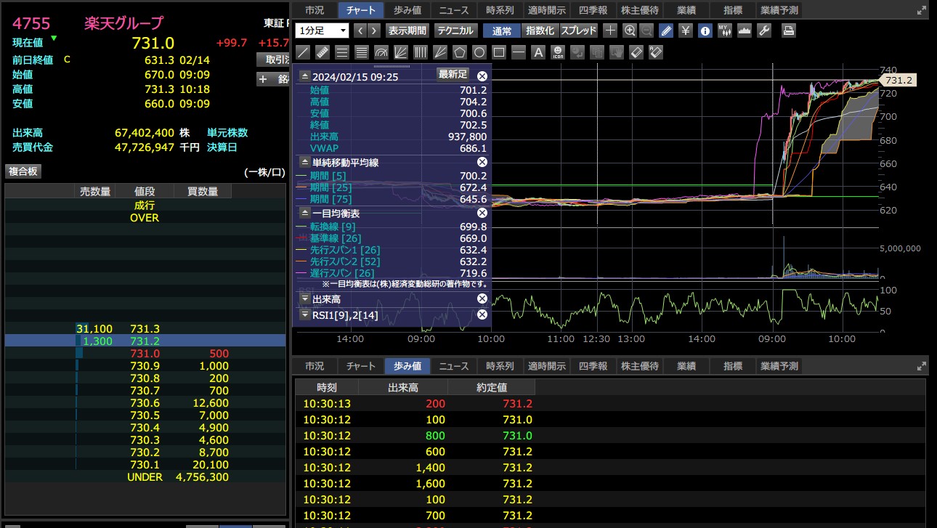The image size is (937, 528).
Task: Select the erase-all drawings tool
Action: point(656,52)
